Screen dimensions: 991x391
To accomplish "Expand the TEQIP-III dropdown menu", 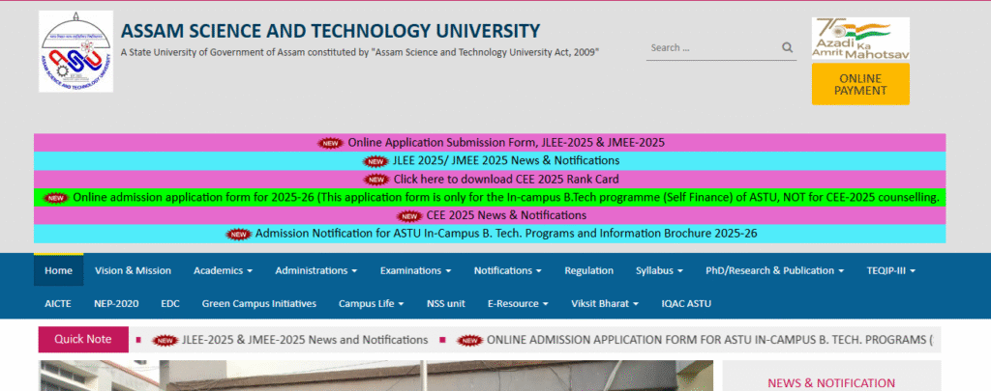I will coord(891,270).
